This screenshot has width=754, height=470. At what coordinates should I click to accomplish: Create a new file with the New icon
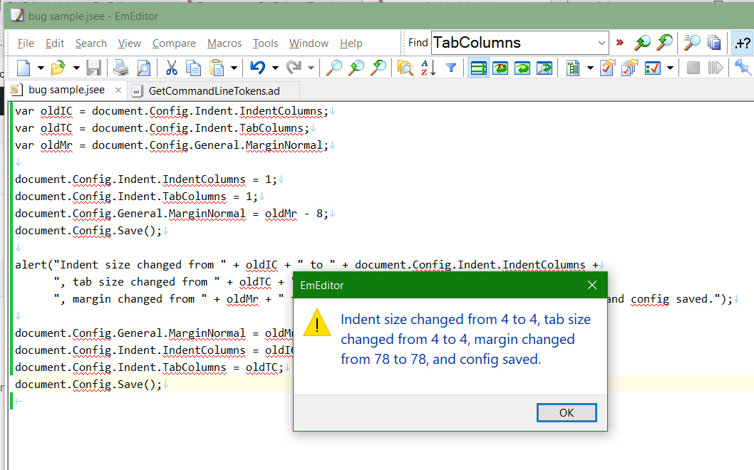[x=24, y=68]
